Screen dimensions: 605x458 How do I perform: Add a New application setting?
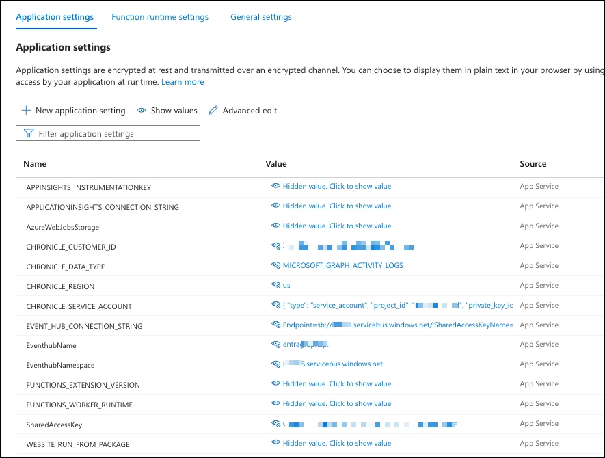73,111
